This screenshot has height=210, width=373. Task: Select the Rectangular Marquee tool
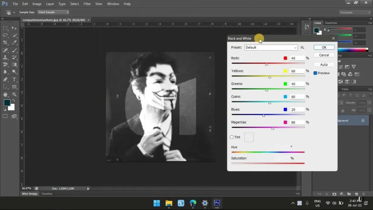5,28
